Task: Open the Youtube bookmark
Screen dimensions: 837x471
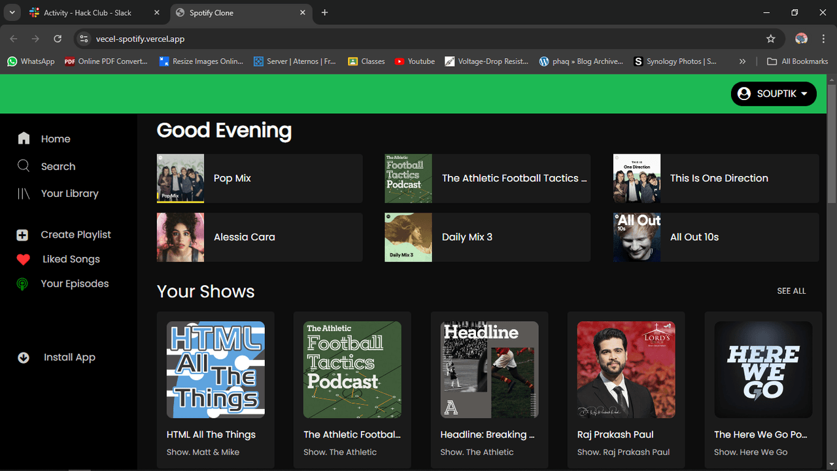Action: (415, 61)
